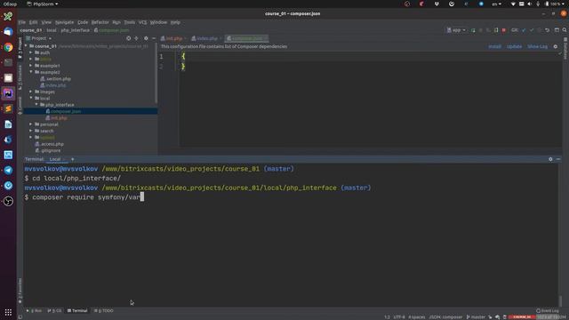Click the Update link in Composer banner
This screenshot has width=569, height=320.
click(x=514, y=46)
